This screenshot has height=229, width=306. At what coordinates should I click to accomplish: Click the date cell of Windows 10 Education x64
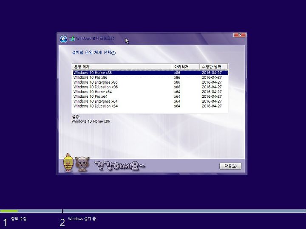[212, 106]
